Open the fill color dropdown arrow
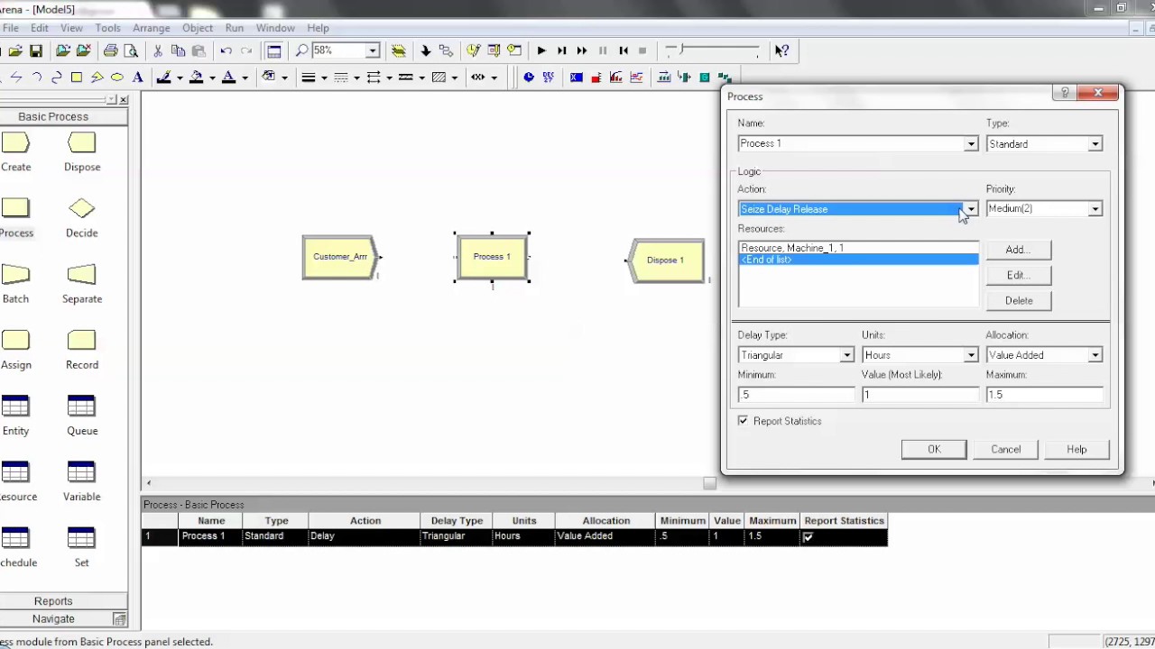This screenshot has width=1155, height=649. coord(213,78)
